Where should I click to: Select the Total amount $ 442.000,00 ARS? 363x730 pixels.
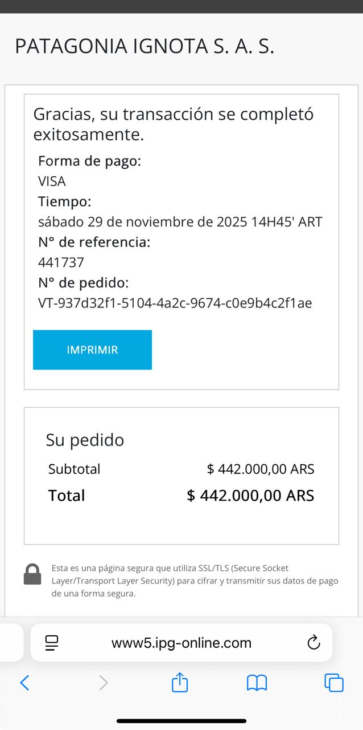pyautogui.click(x=250, y=496)
